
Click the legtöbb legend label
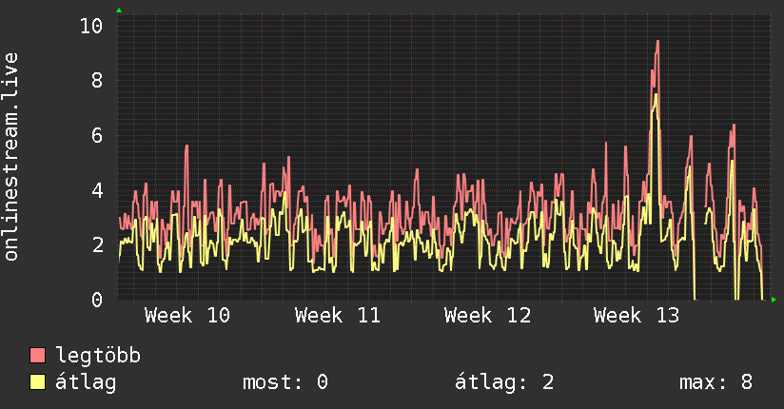tap(98, 356)
